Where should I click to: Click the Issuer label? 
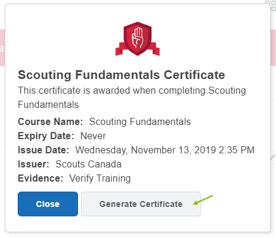[34, 164]
